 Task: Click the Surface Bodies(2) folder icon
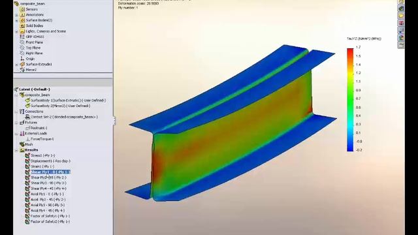(22, 20)
